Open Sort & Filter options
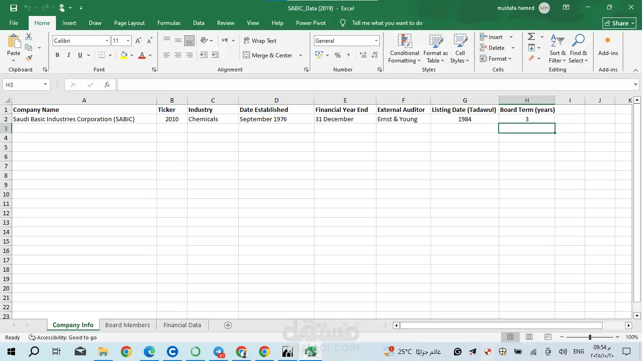 coord(557,49)
